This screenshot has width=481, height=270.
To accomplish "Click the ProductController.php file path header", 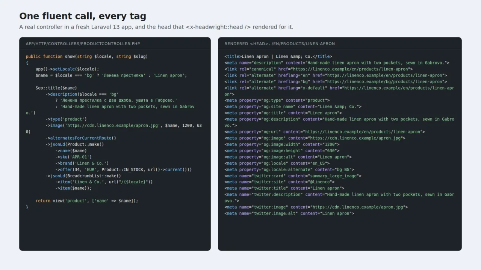I will click(x=83, y=43).
